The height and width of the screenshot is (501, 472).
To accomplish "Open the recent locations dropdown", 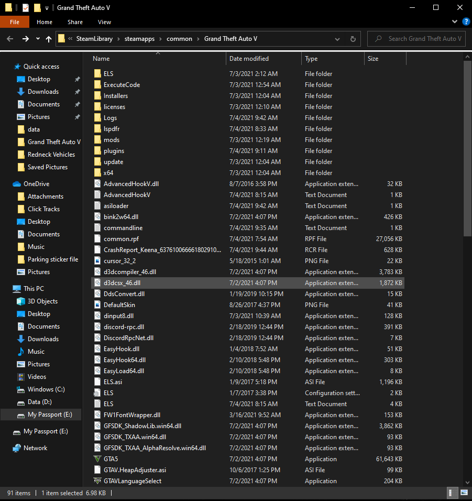I will click(x=38, y=39).
